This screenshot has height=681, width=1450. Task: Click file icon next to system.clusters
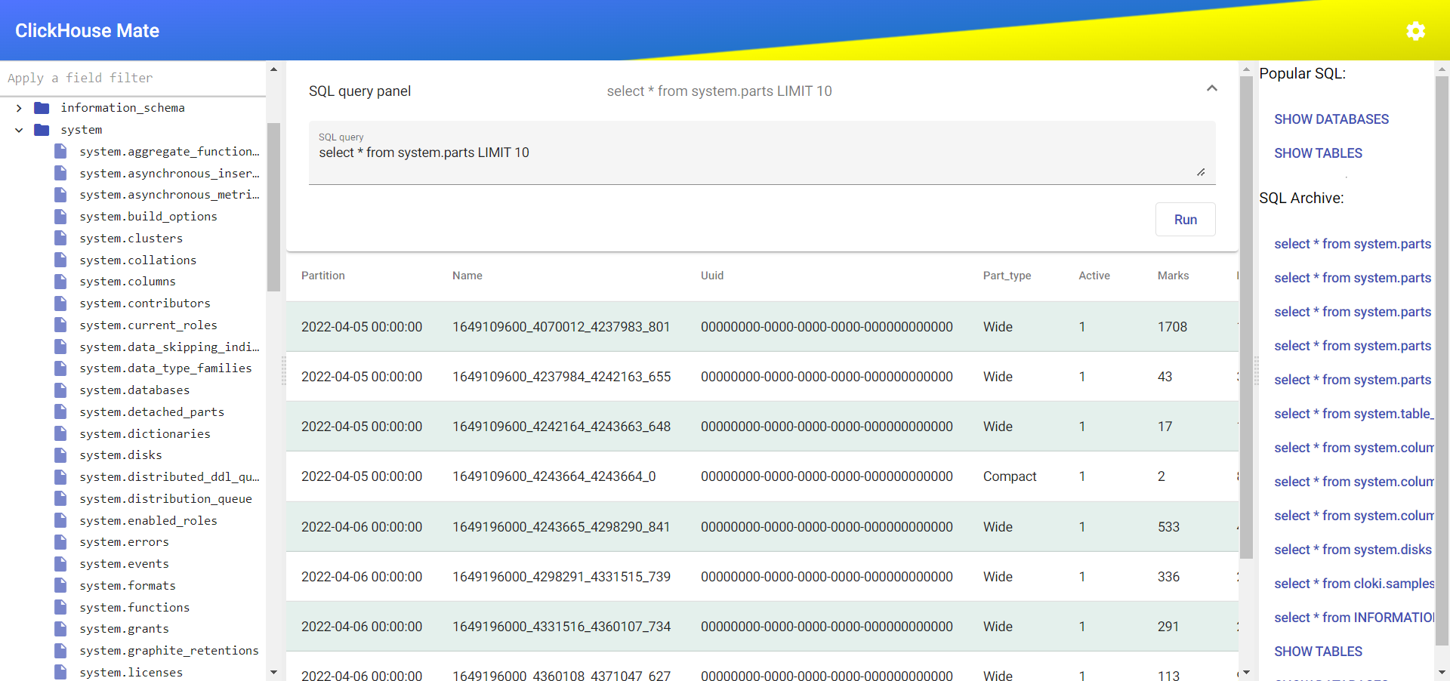[x=60, y=238]
